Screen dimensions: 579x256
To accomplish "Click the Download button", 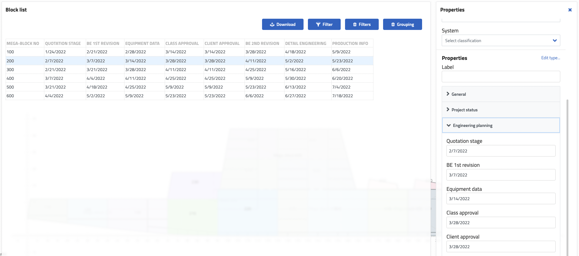I will click(283, 24).
